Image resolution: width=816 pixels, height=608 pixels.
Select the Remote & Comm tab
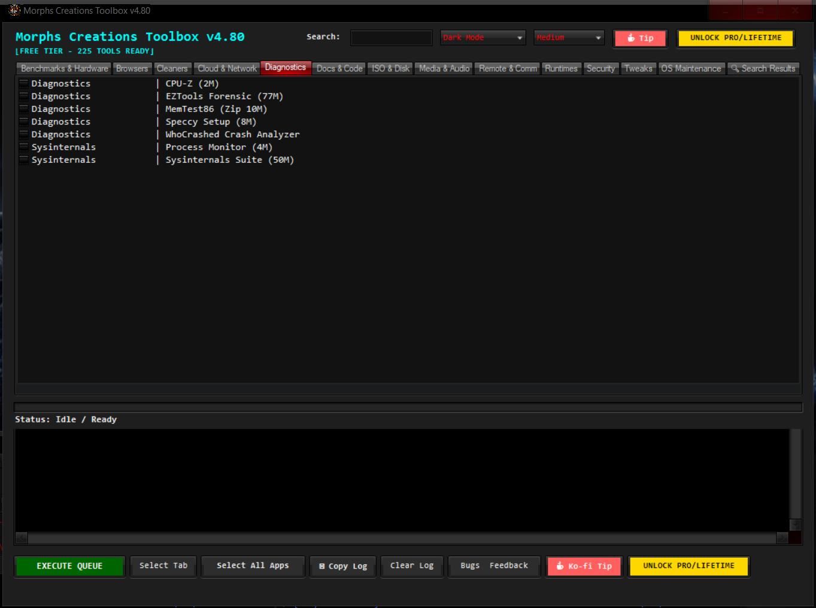point(508,69)
